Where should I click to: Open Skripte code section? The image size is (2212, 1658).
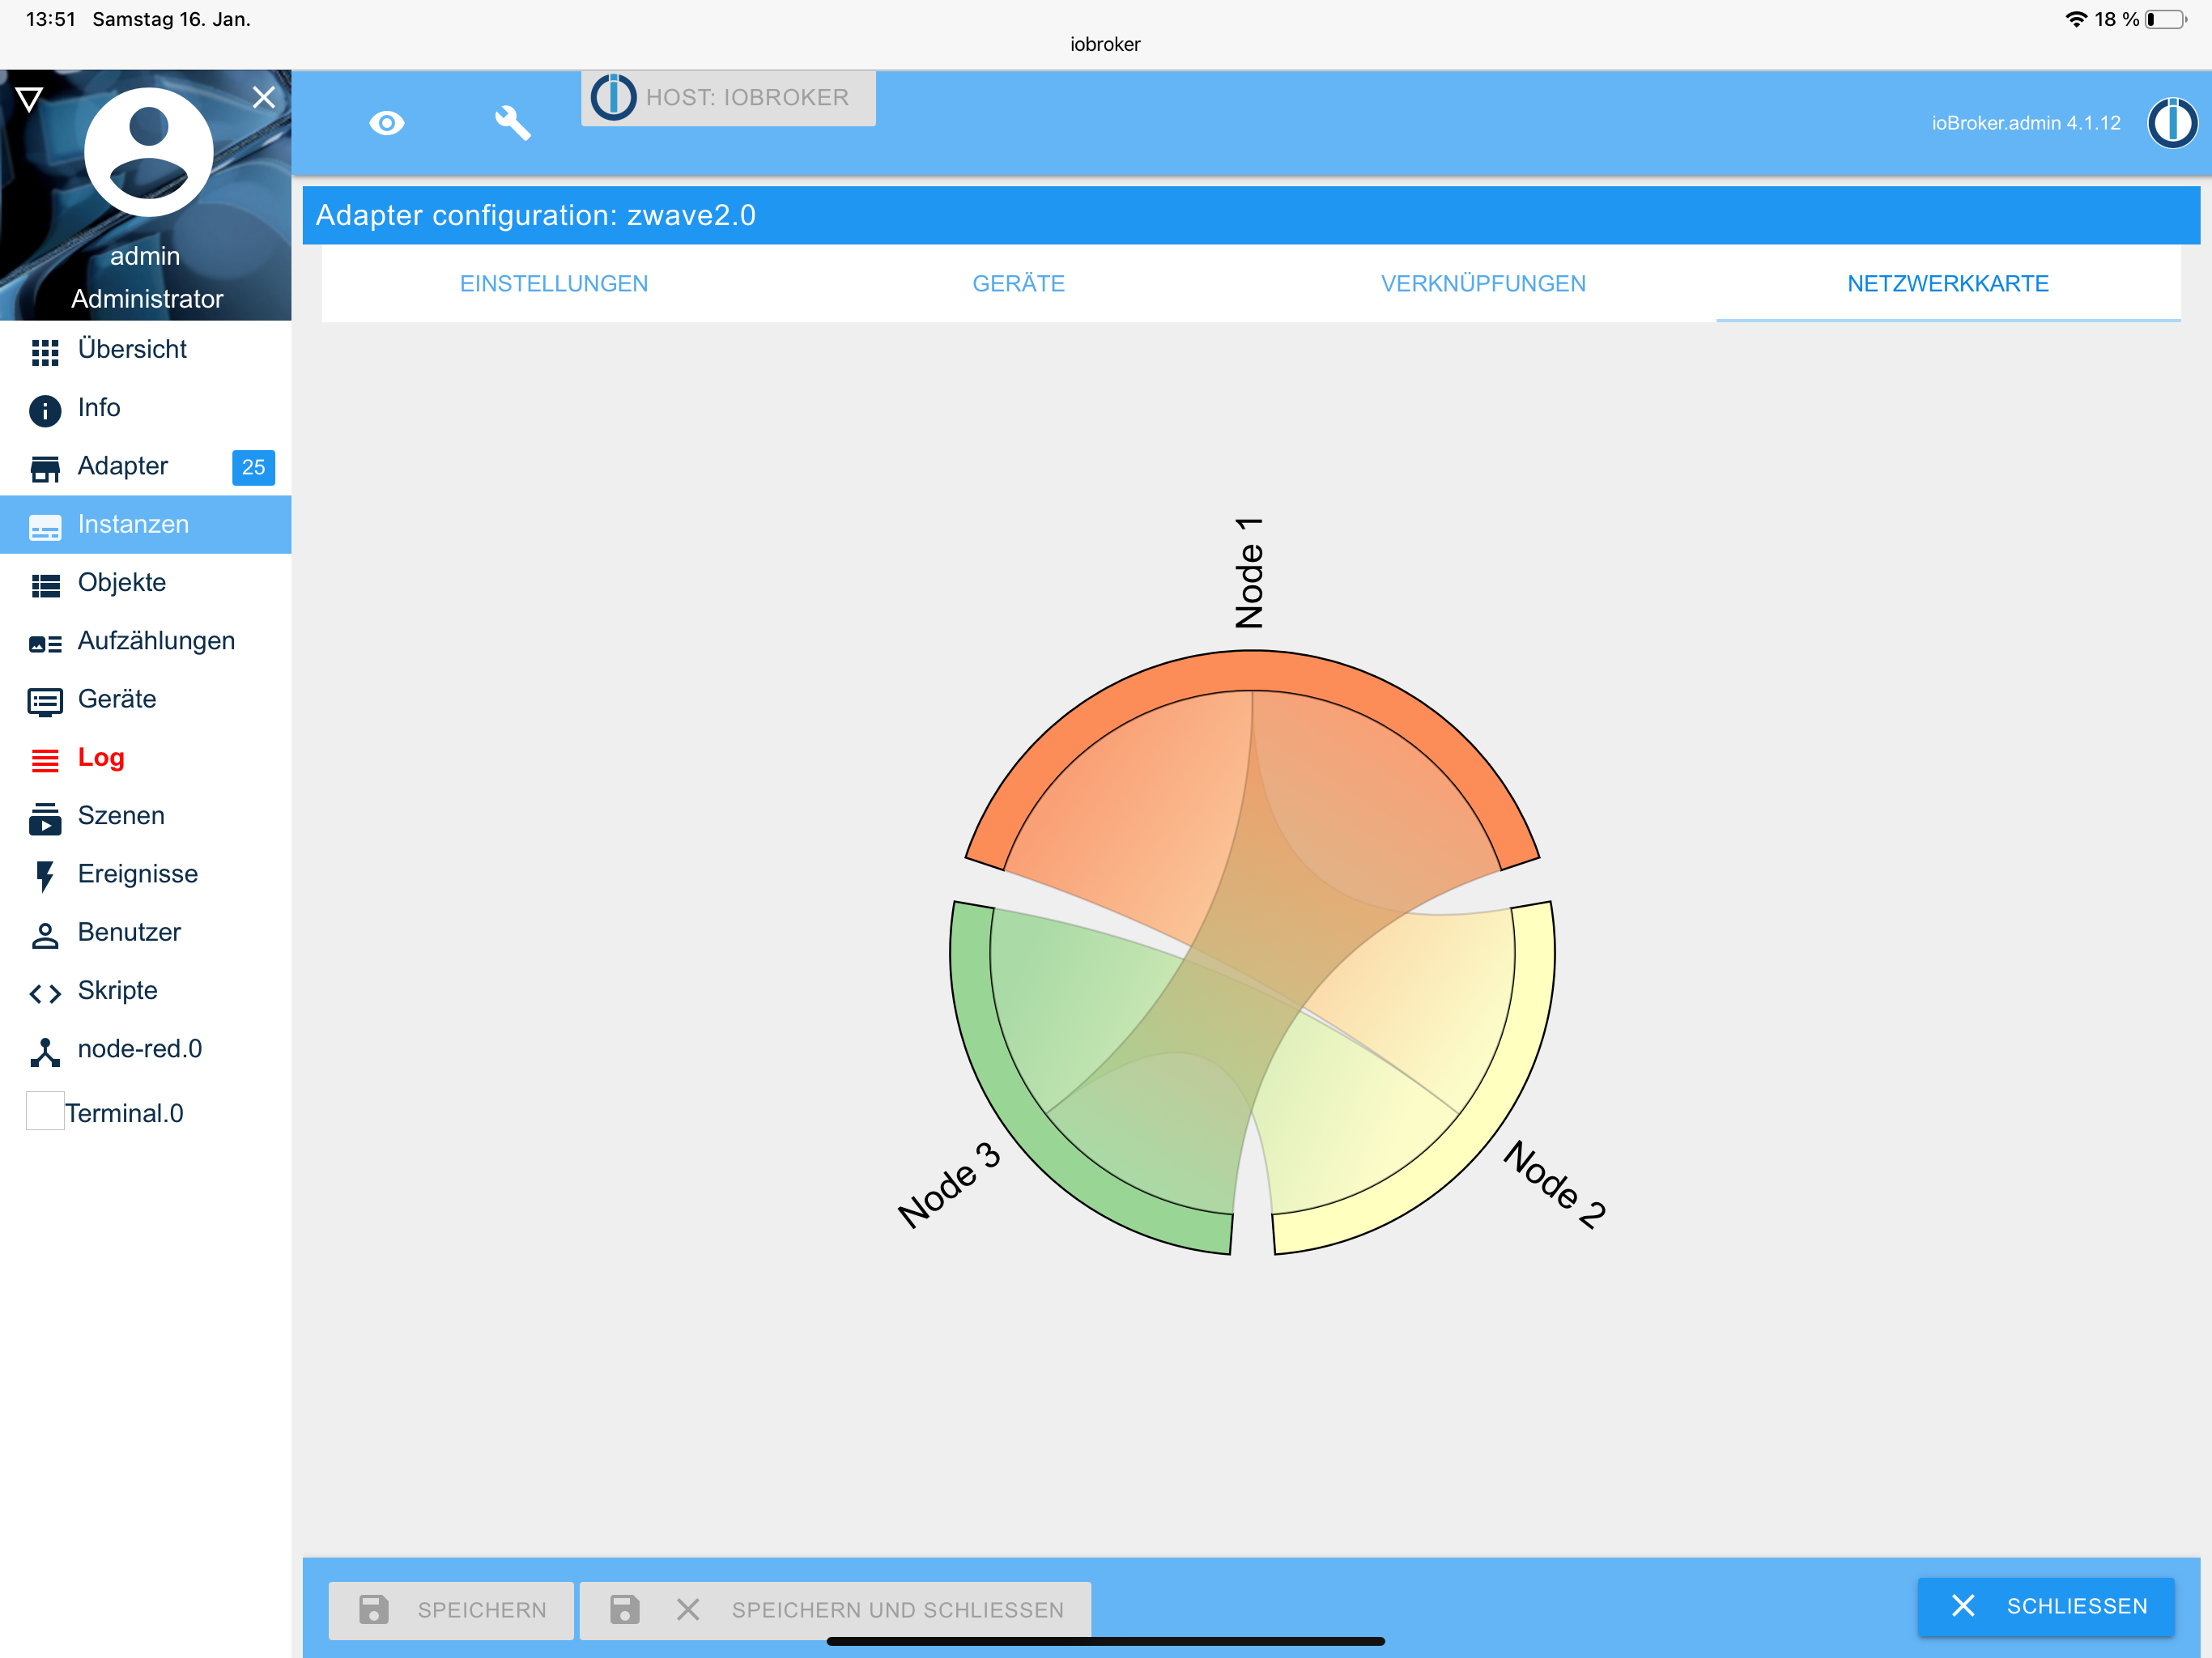coord(117,991)
